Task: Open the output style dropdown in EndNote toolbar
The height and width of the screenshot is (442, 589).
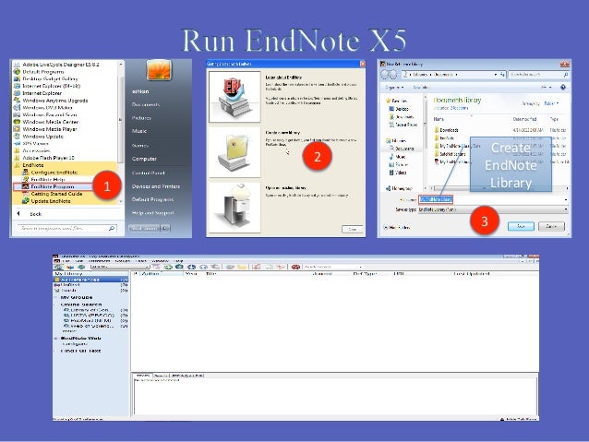Action: coord(120,267)
